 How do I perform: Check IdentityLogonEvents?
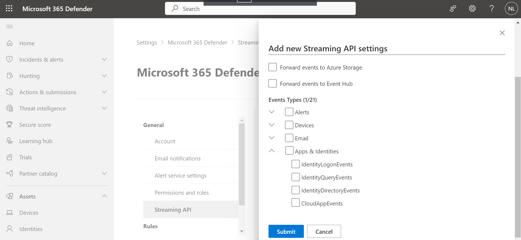click(296, 164)
